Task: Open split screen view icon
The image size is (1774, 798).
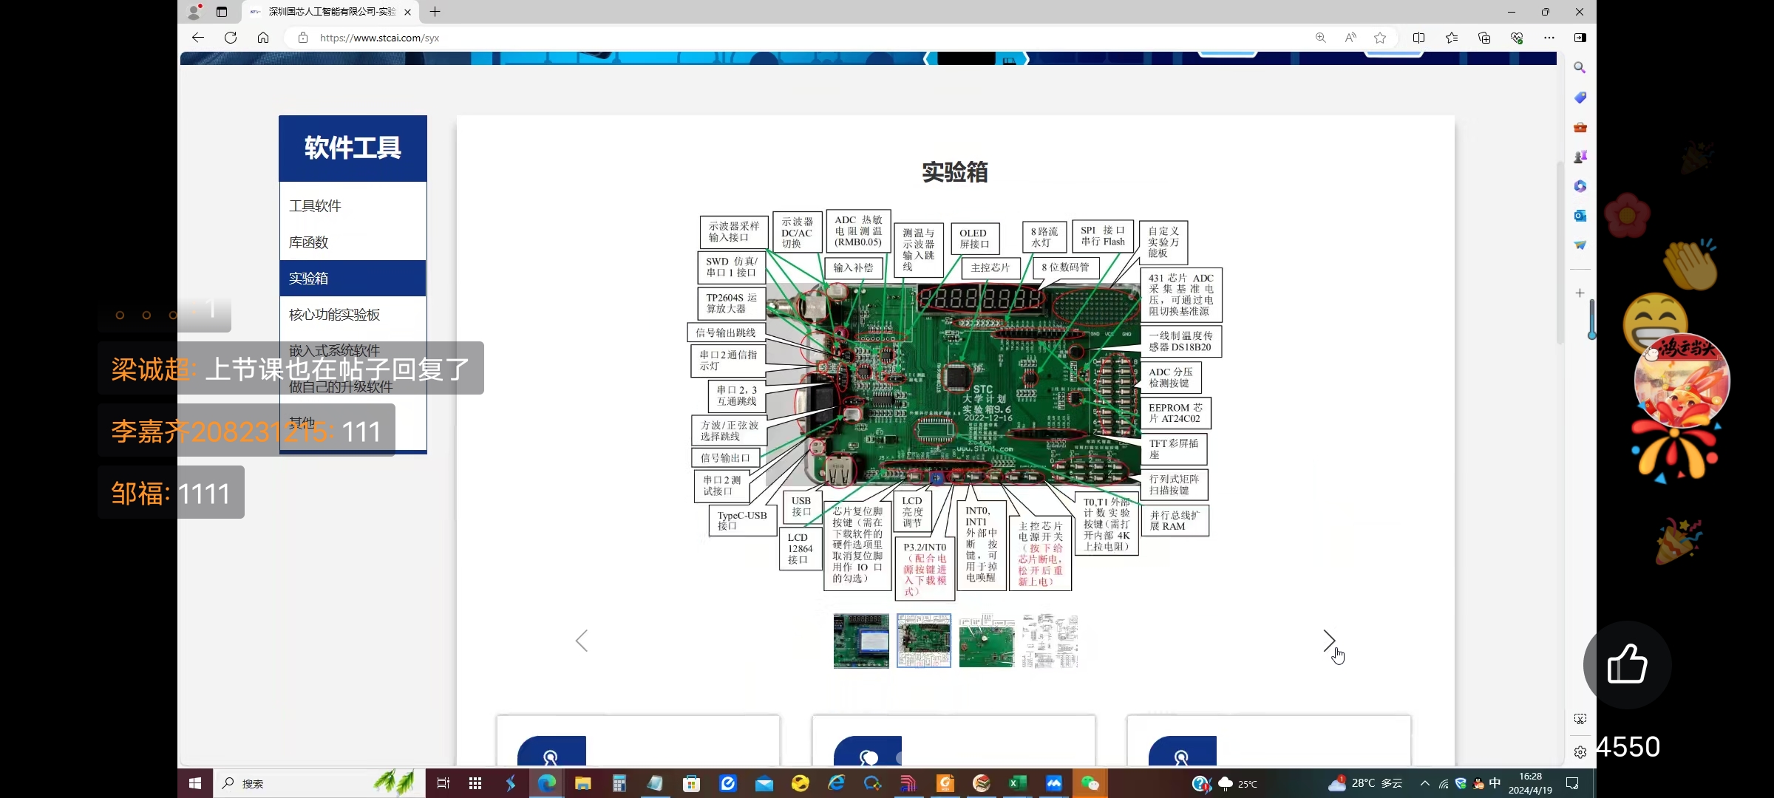Action: point(1418,38)
